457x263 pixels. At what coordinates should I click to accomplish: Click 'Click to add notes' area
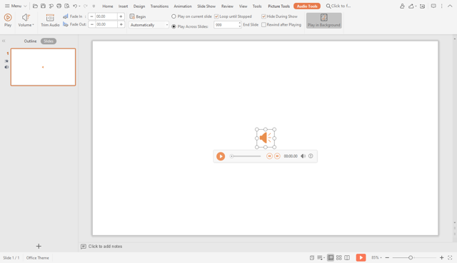(x=105, y=247)
